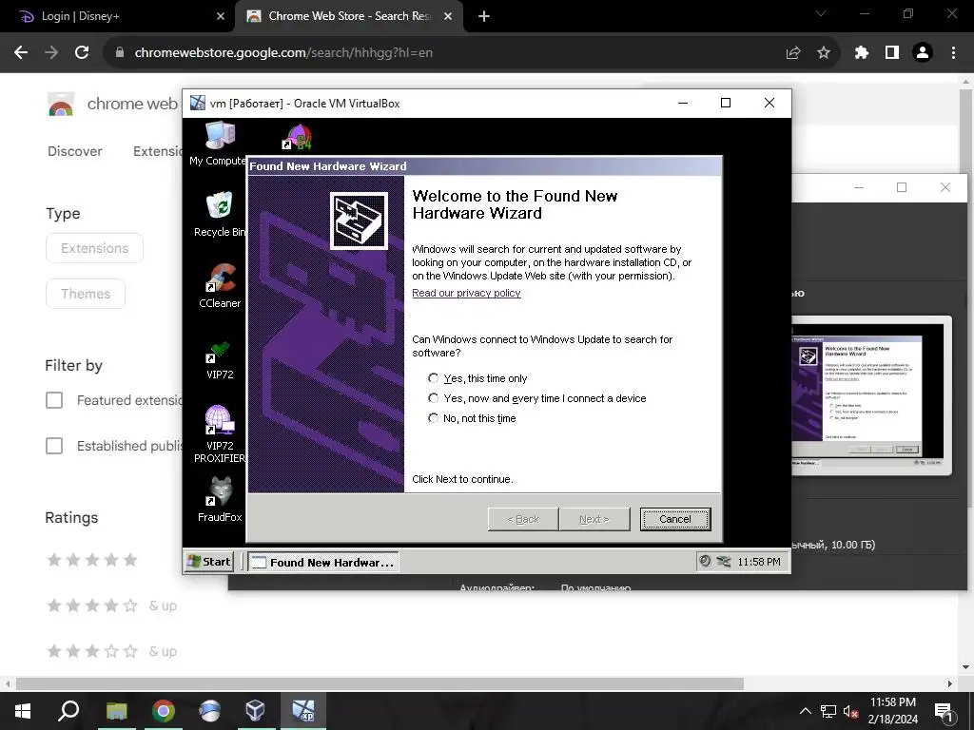Click the XP tray hardware icon
This screenshot has height=730, width=974.
point(705,561)
